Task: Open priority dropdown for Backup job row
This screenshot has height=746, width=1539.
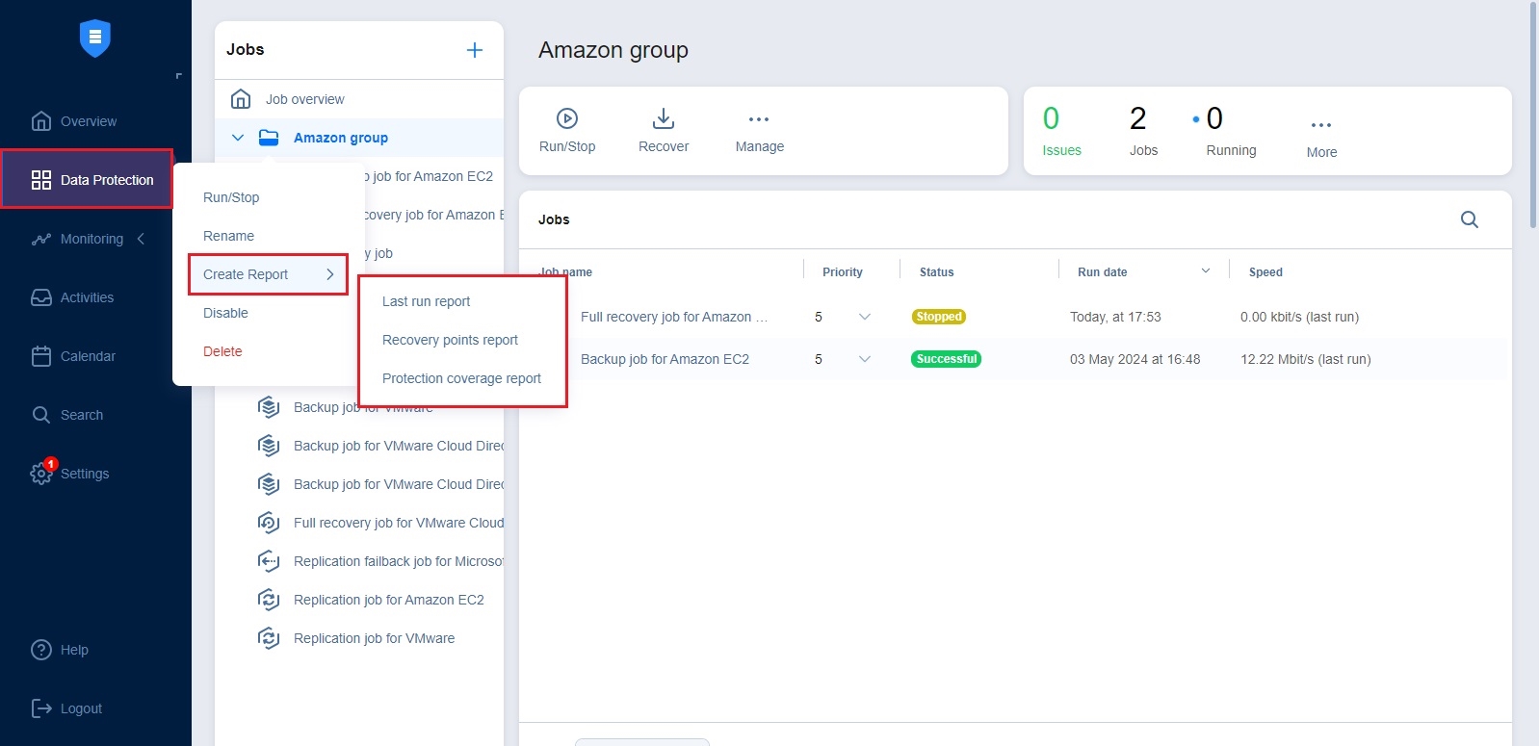Action: [864, 359]
